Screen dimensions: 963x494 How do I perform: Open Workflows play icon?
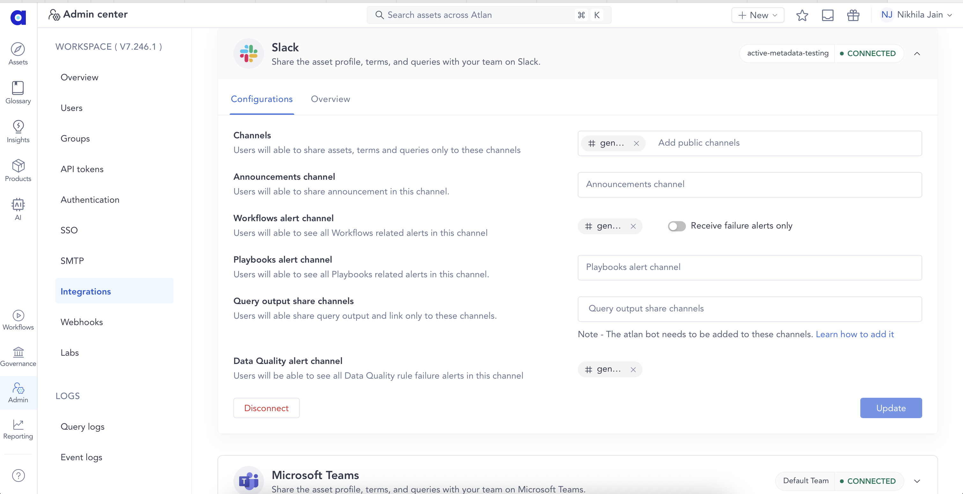(18, 316)
